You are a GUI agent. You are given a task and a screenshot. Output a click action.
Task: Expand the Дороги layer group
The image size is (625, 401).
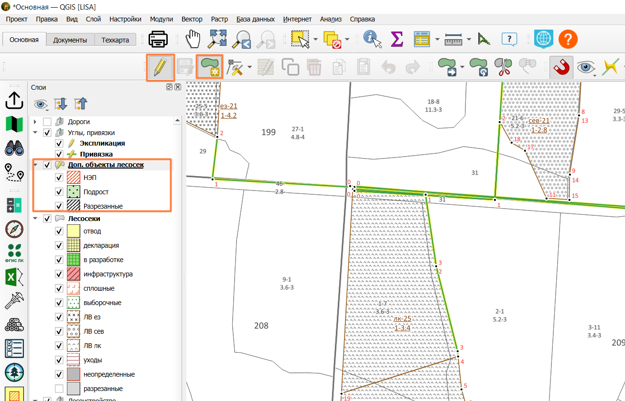35,122
